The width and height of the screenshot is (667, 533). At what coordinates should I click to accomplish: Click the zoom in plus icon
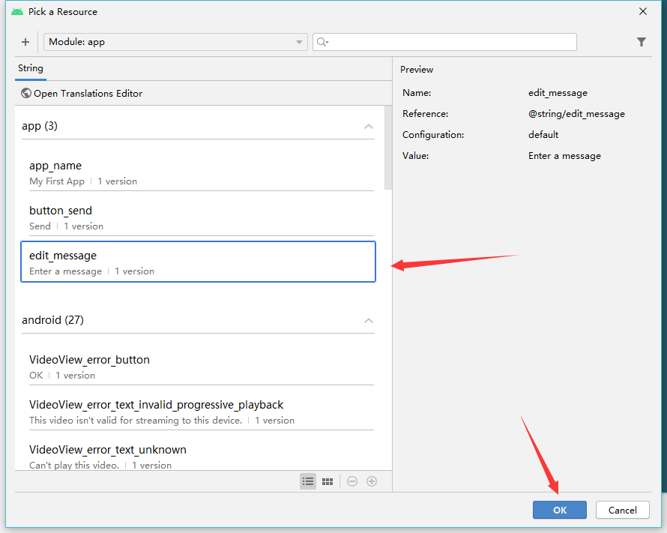tap(372, 481)
